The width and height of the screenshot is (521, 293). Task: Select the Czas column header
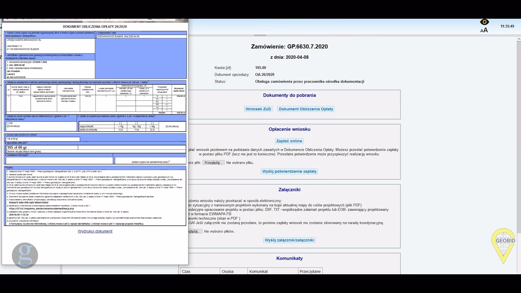(200, 271)
